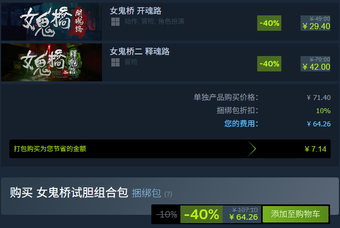Viewport: 340px width, 228px height.
Task: Click the 冒险 genre tag
Action: [131, 62]
